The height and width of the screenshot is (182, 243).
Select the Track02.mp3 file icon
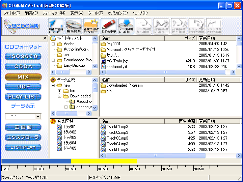pos(103,133)
